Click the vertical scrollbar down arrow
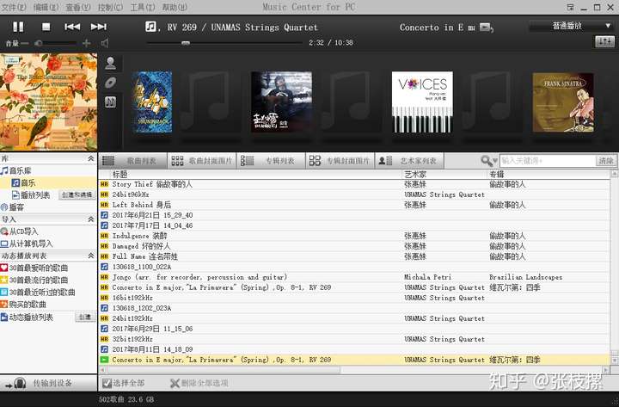619x407 pixels. coord(614,360)
